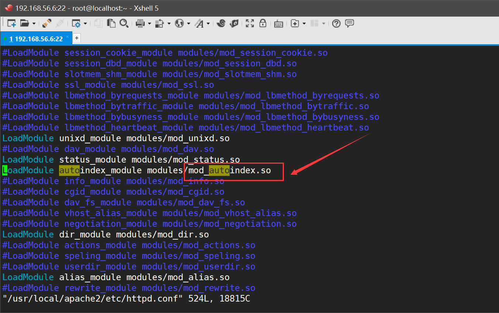
Task: Click the cgid_module line
Action: click(113, 192)
